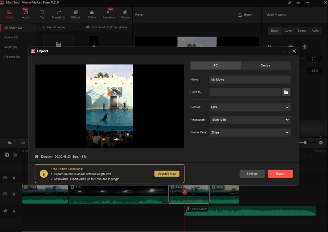The image size is (328, 232).
Task: Switch to the Basic property tab
Action: click(x=275, y=31)
